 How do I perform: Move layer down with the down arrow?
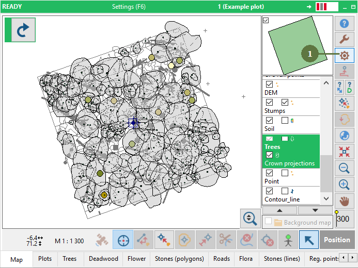tap(315, 210)
